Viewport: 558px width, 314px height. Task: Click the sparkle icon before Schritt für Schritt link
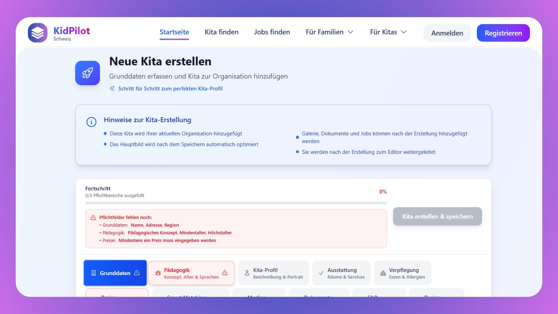click(112, 88)
